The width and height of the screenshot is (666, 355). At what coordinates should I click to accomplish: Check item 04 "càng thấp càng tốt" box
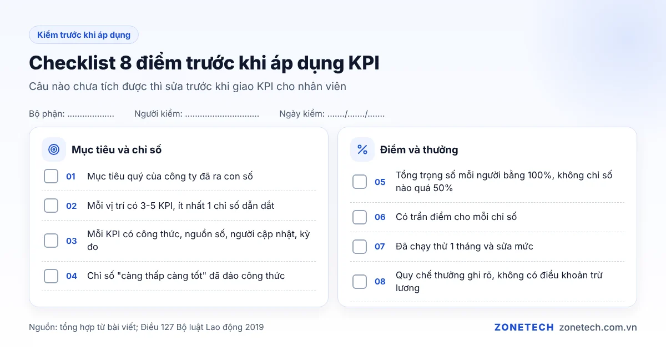(51, 276)
